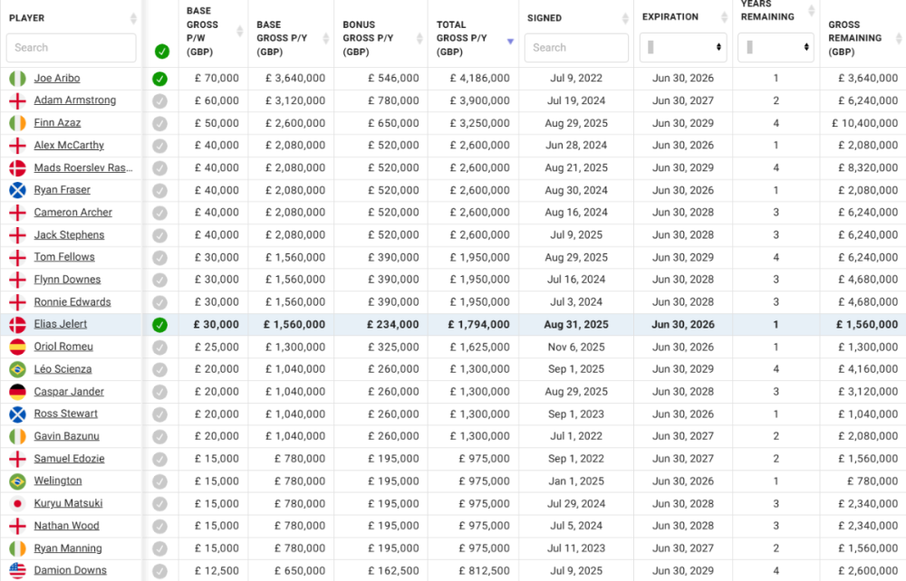Click the Bonus Gross P/Y column header

(x=371, y=32)
